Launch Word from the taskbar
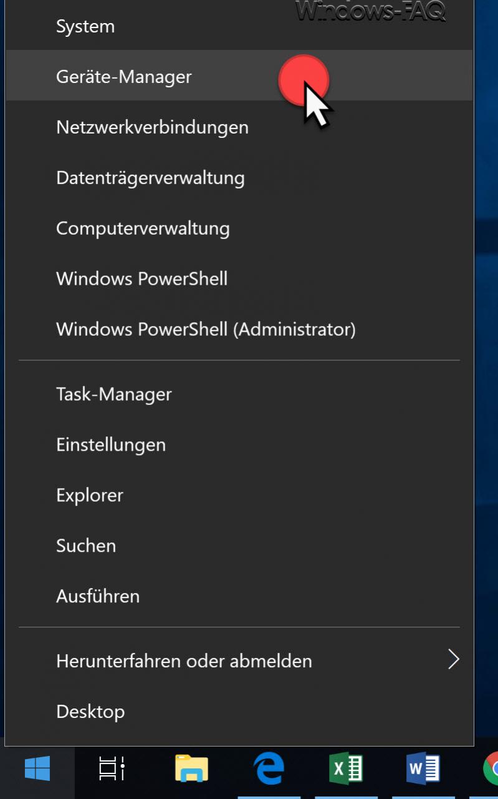This screenshot has height=799, width=498. click(x=423, y=768)
